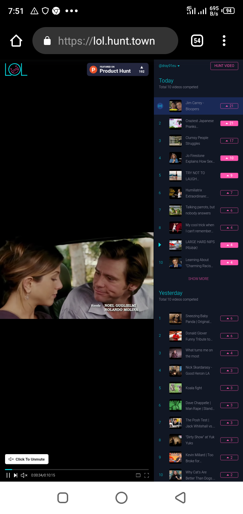Screen dimensions: 243x514
Task: Click the now-playing broadcast icon
Action: click(x=160, y=106)
